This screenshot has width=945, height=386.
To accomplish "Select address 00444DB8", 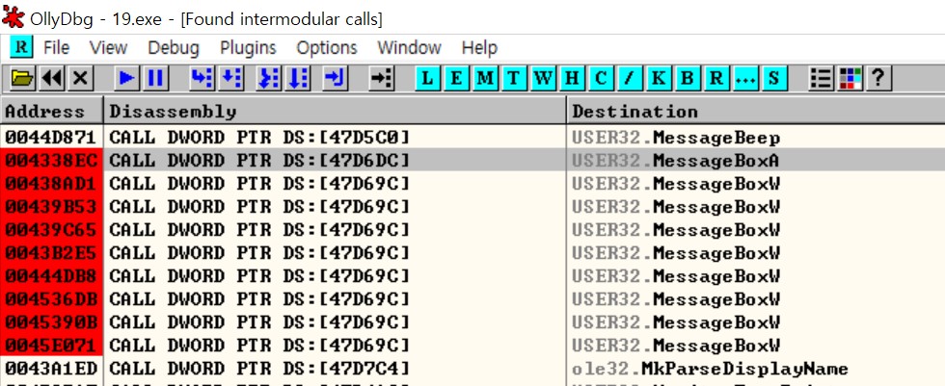I will pos(51,276).
